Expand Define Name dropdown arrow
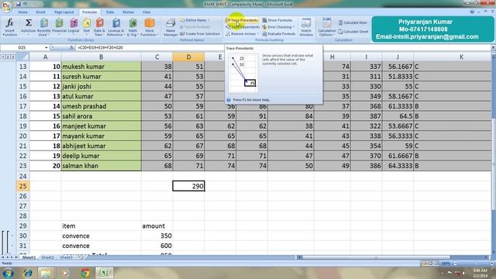496x279 pixels. click(x=208, y=20)
